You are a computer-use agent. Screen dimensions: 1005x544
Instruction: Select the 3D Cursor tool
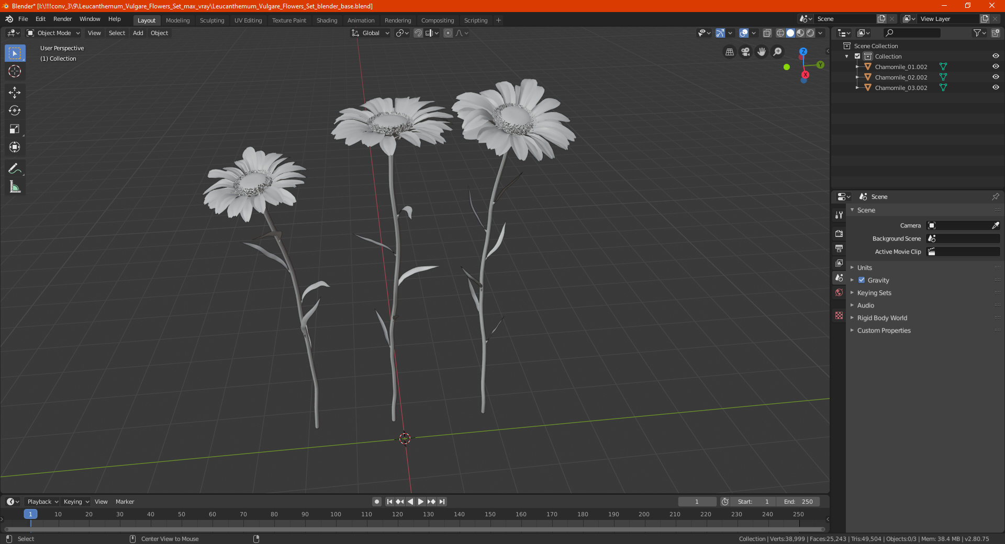[15, 72]
